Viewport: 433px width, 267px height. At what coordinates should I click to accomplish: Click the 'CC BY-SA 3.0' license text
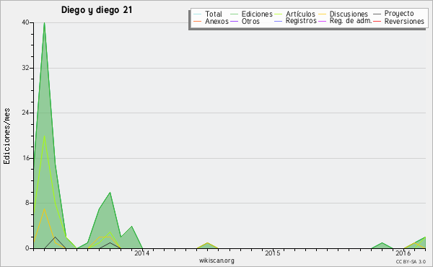tap(411, 261)
